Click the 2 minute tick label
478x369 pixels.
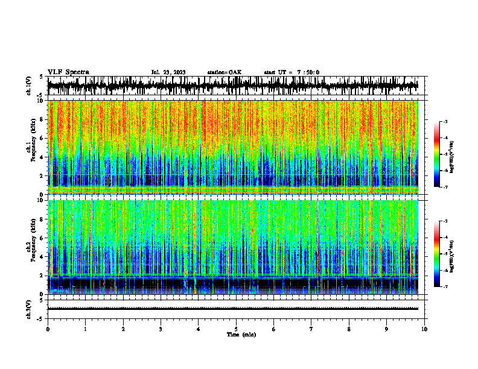click(123, 329)
